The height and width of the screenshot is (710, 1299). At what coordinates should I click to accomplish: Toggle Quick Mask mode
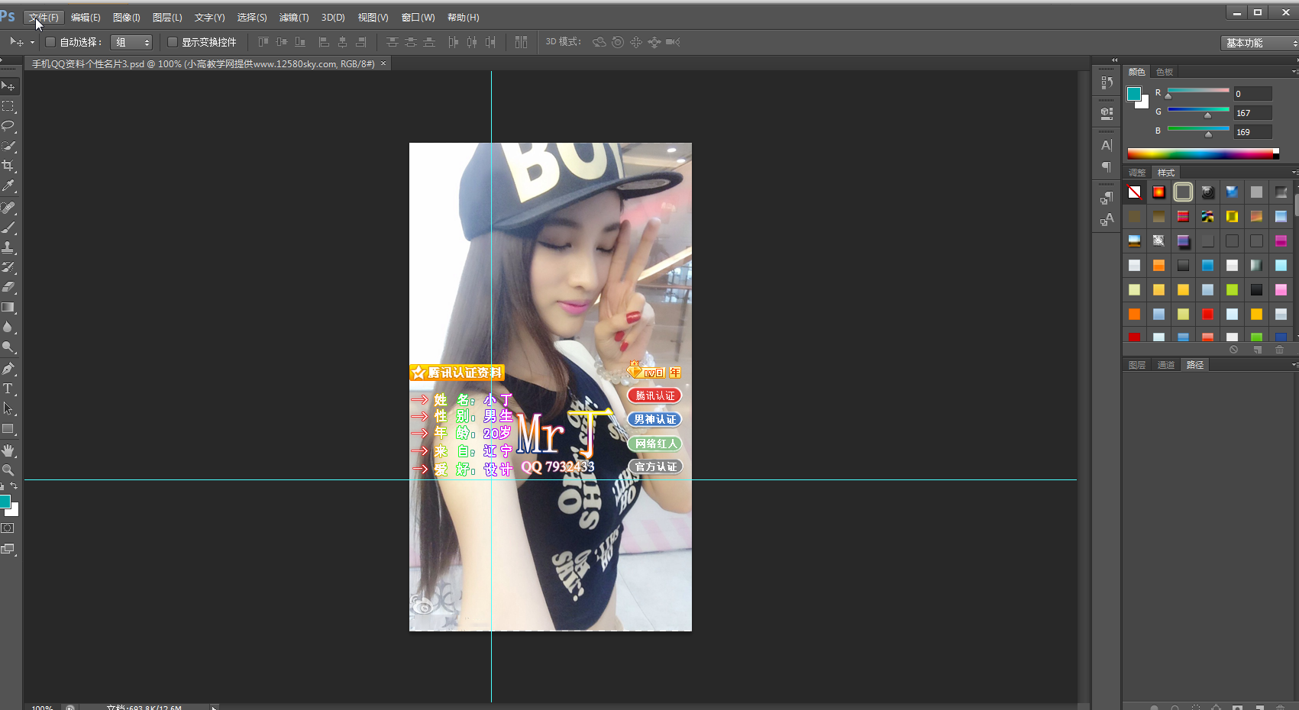click(x=8, y=528)
